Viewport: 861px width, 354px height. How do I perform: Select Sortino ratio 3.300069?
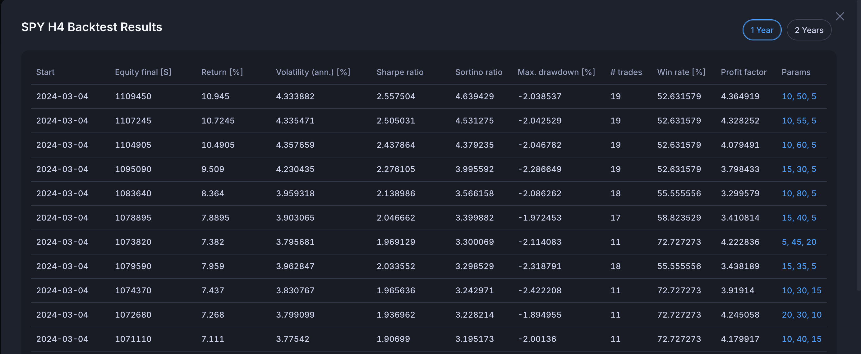pyautogui.click(x=475, y=242)
